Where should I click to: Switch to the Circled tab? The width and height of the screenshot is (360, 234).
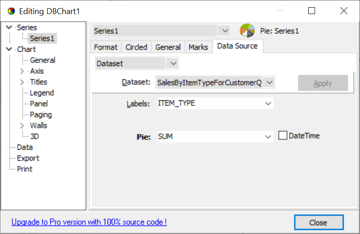click(x=136, y=47)
